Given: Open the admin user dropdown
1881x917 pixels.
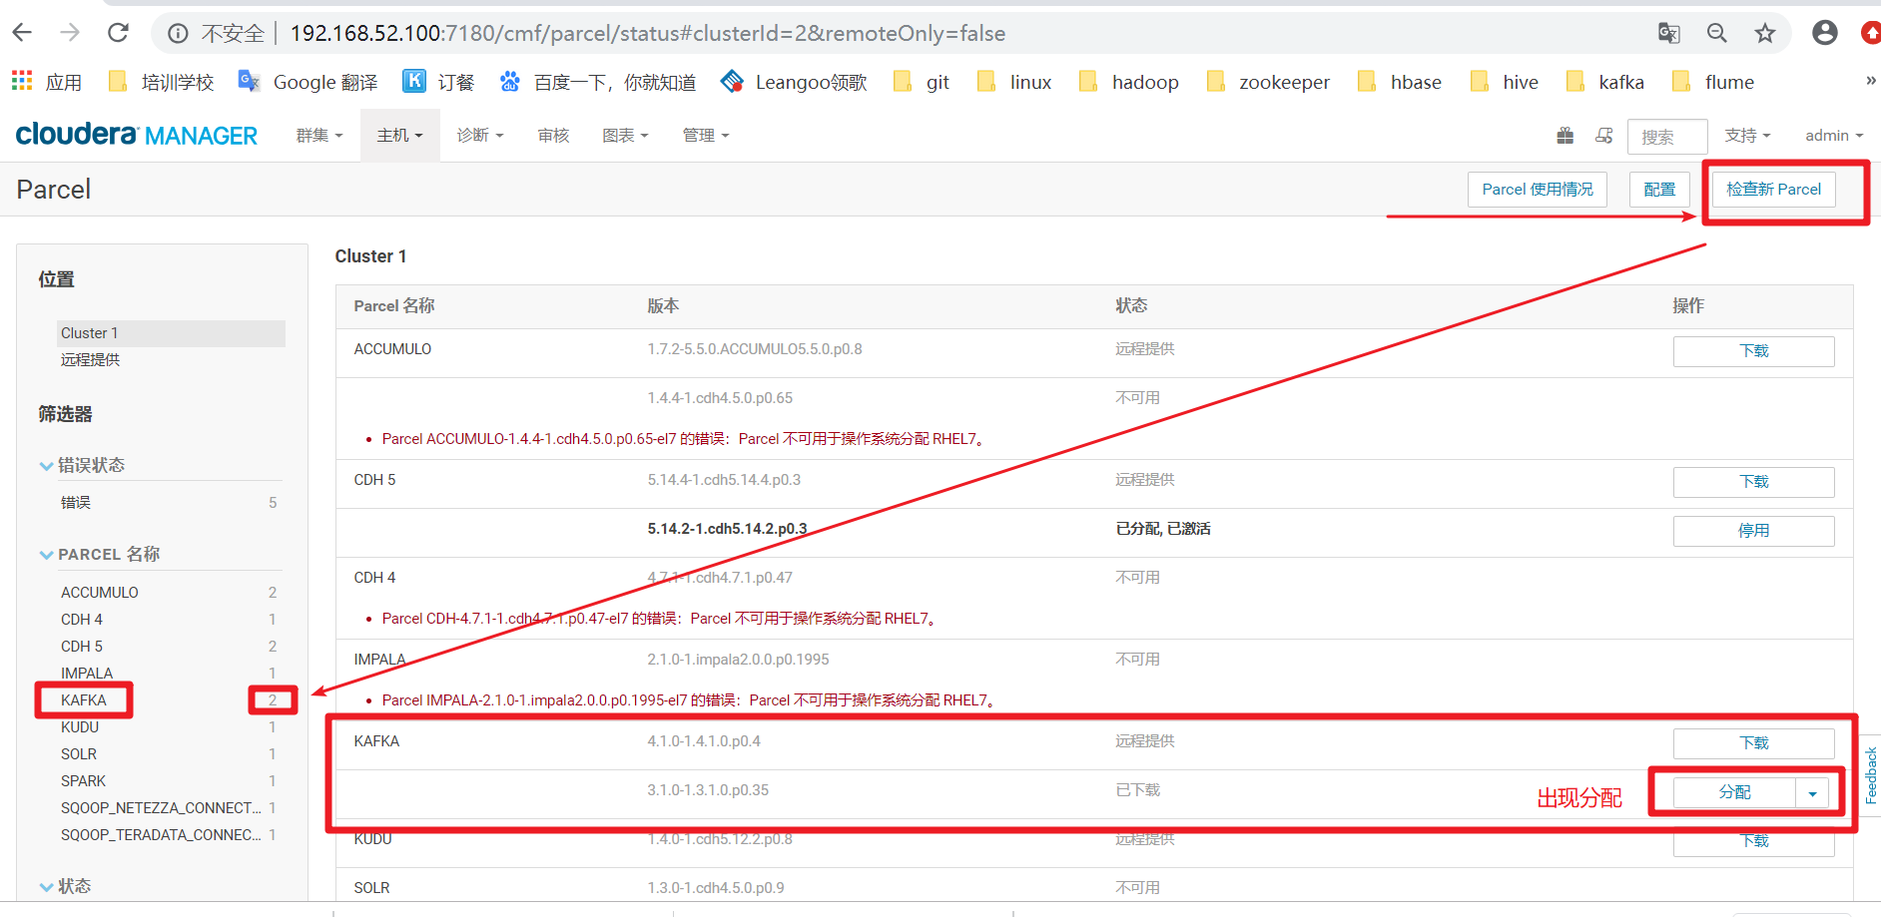Looking at the screenshot, I should (x=1834, y=136).
